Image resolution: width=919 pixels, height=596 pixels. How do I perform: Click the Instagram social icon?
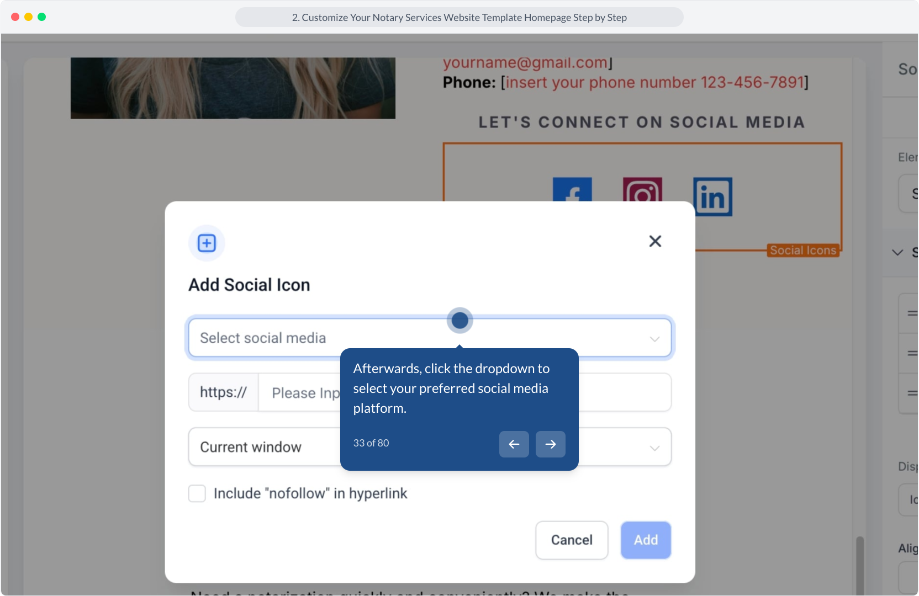(642, 189)
